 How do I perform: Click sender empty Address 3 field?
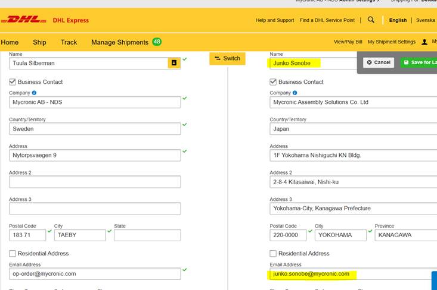pos(95,209)
